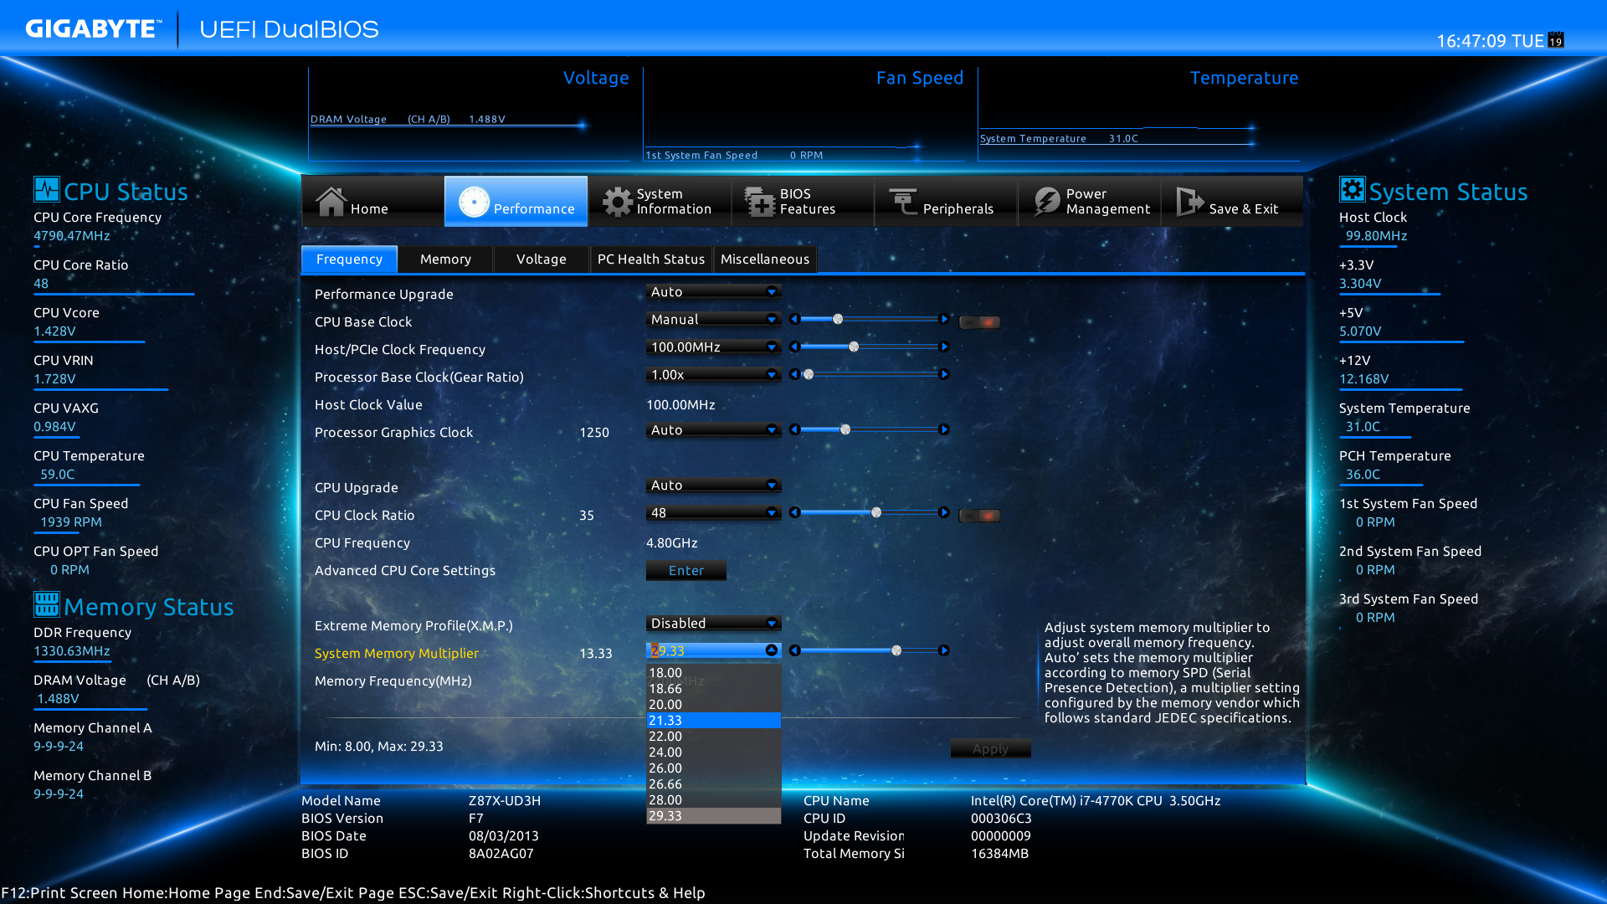Click CPU Clock Ratio slider right arrow
This screenshot has width=1607, height=904.
tap(944, 512)
